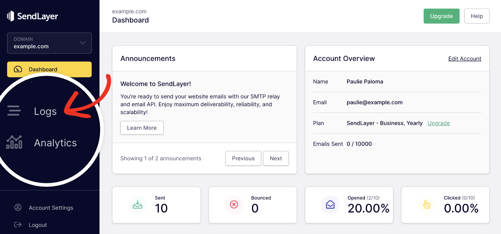Click the red Bounced icon

tap(234, 205)
